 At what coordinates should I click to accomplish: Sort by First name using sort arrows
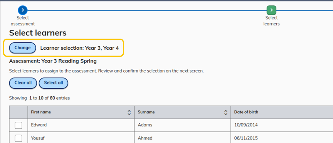tap(129, 113)
